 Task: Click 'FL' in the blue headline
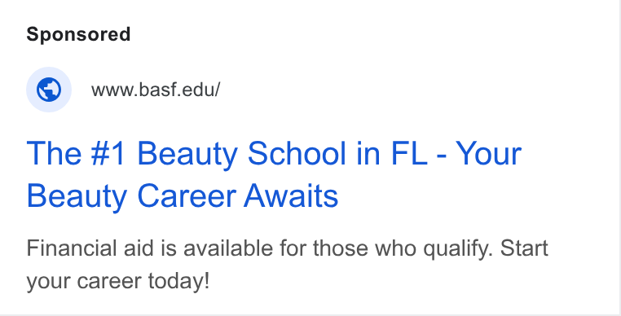tap(409, 154)
